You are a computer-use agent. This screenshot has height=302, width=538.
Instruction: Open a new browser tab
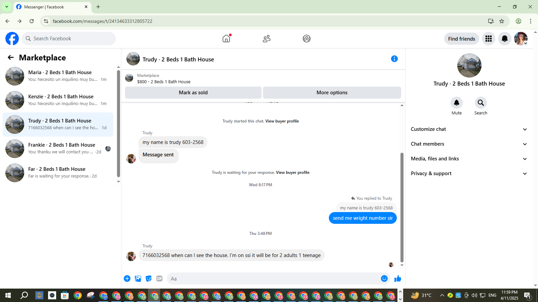(98, 7)
